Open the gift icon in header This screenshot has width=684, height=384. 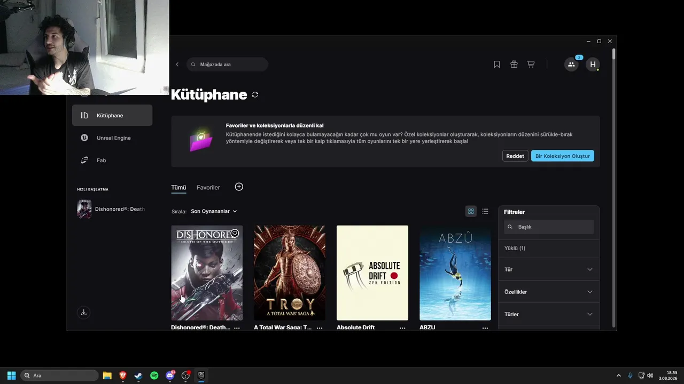[x=514, y=65]
